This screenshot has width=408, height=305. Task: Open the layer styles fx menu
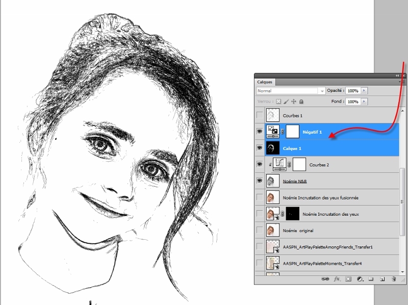pos(337,278)
